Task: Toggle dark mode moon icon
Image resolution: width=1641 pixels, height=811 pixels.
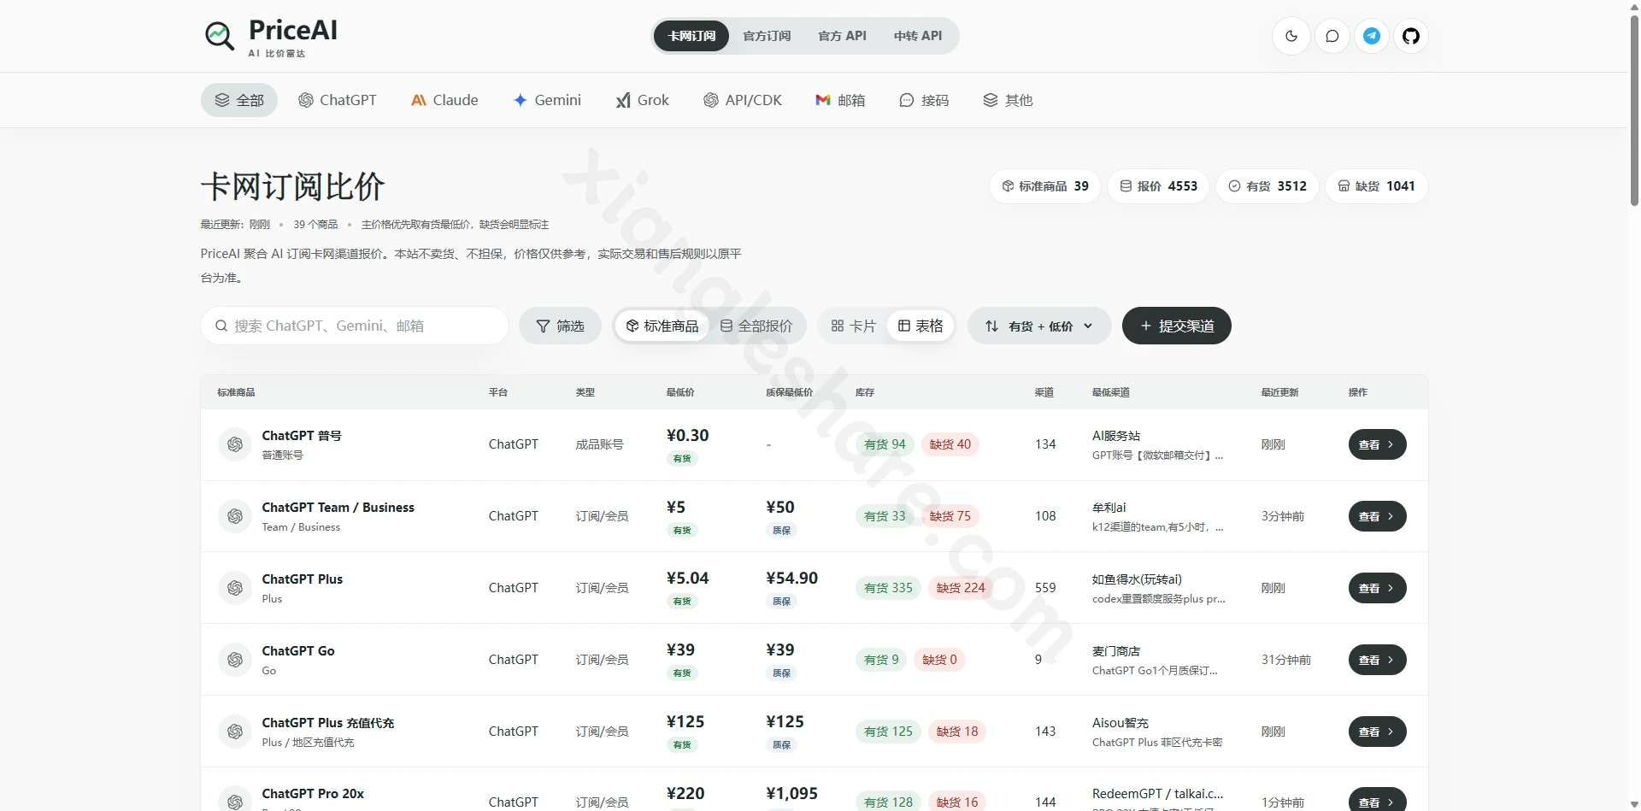Action: pyautogui.click(x=1291, y=36)
